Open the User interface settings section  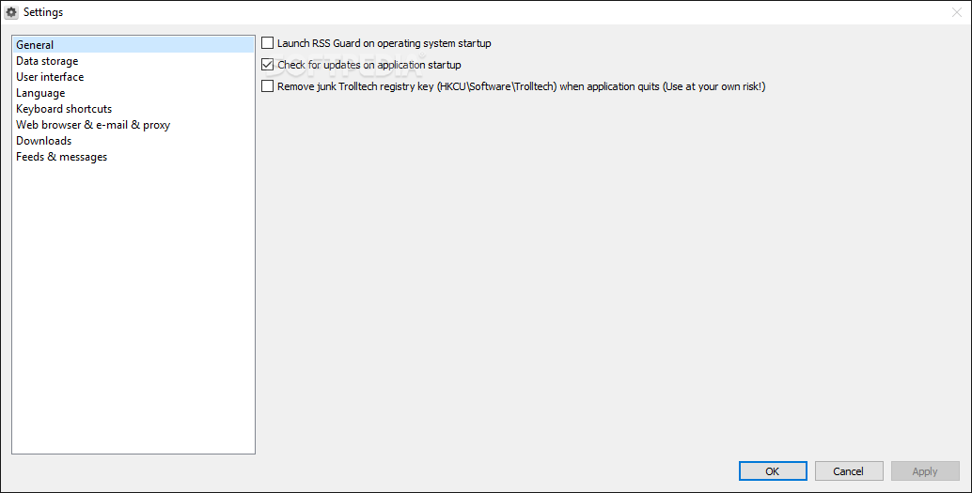[x=133, y=77]
